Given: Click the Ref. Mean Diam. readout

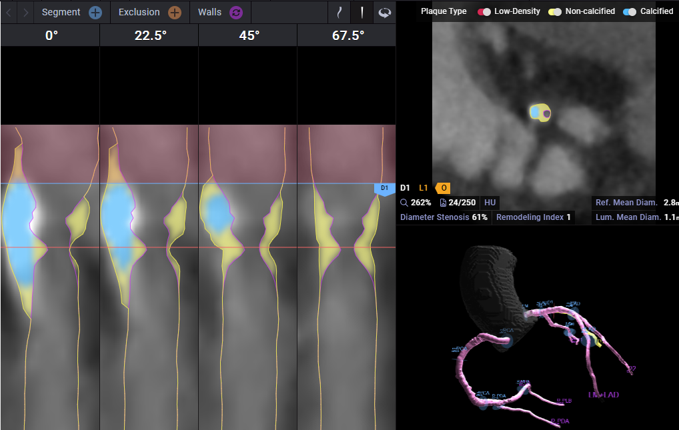Looking at the screenshot, I should coord(636,203).
